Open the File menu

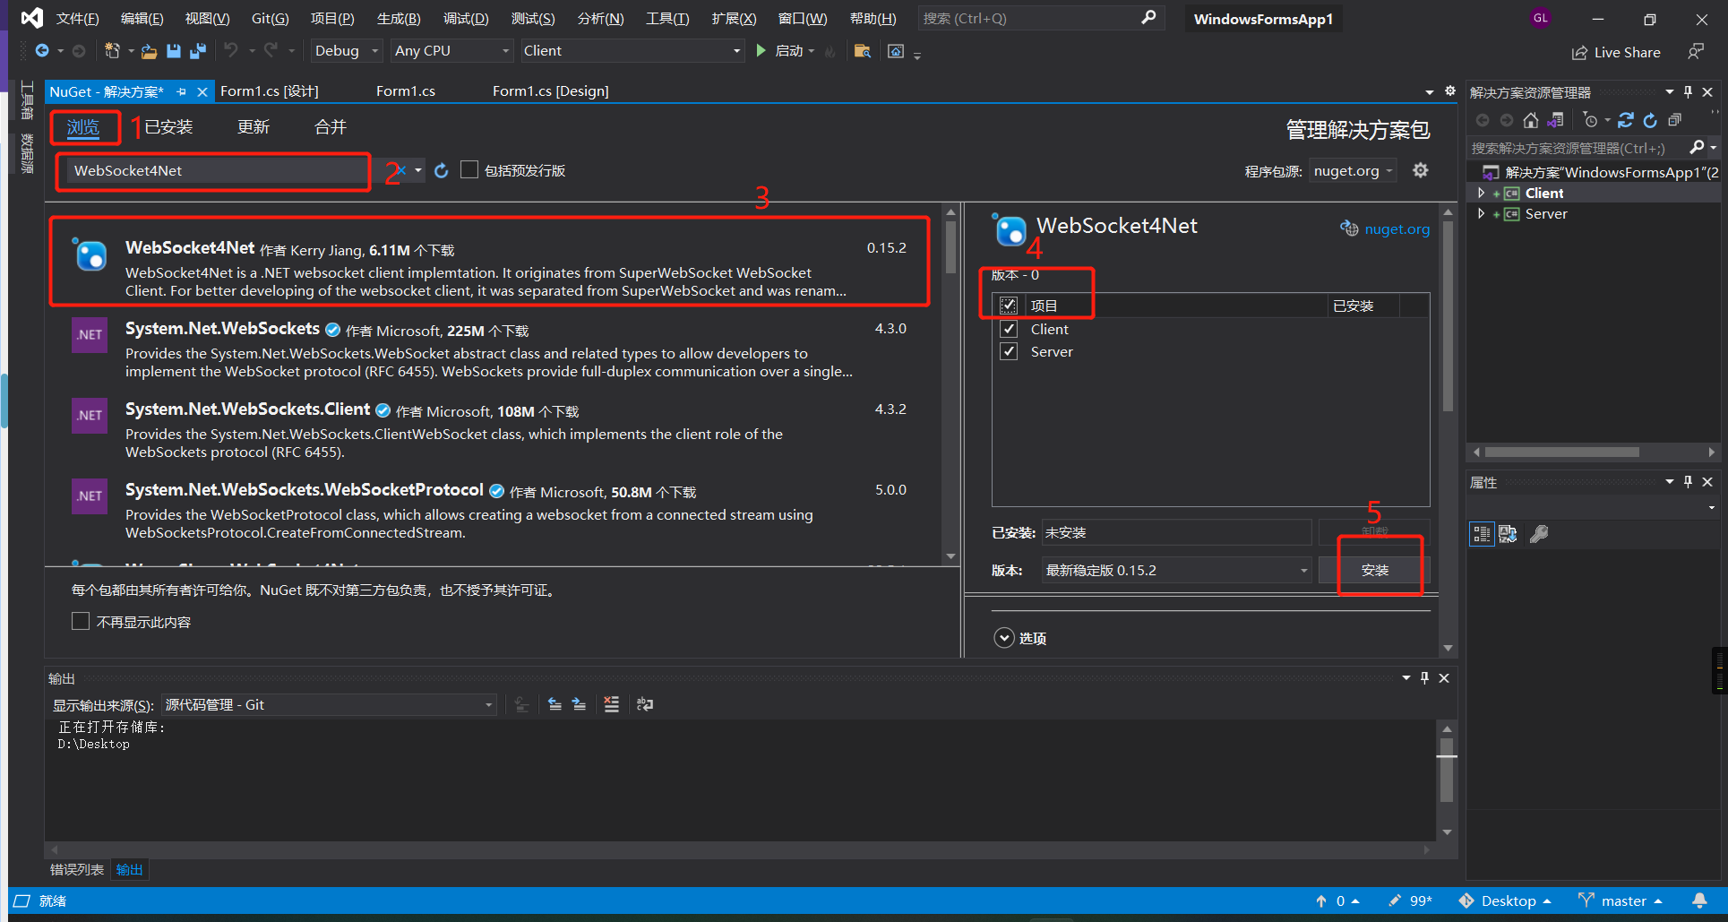[77, 19]
